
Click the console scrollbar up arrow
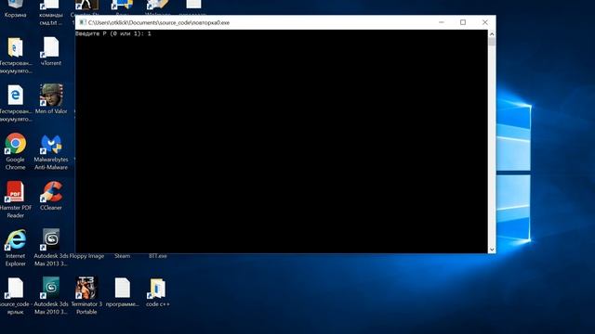pyautogui.click(x=492, y=33)
